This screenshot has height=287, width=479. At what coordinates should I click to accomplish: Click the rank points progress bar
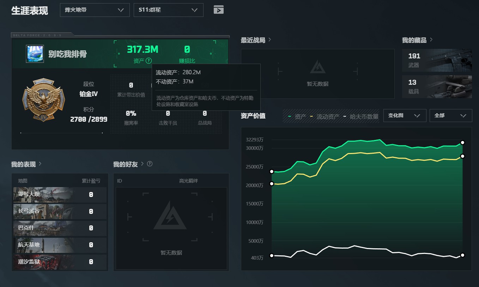(x=61, y=133)
